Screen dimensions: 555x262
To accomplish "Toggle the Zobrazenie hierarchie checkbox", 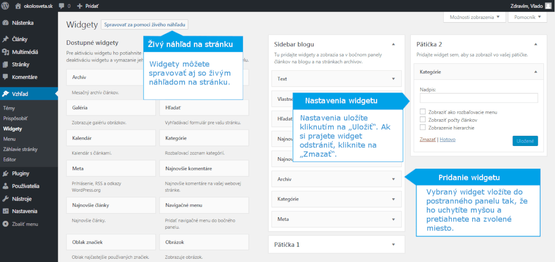I will [x=423, y=128].
